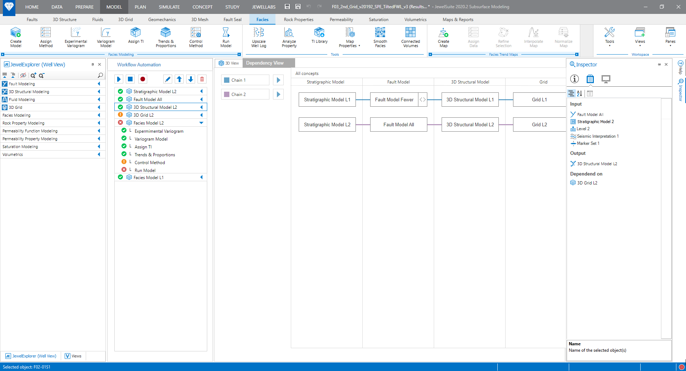Save the project with the floppy icon
The image size is (686, 371).
(287, 6)
